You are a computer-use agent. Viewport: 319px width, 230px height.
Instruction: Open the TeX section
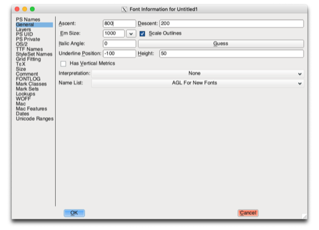click(x=21, y=64)
